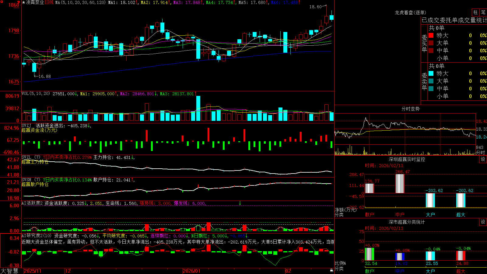The image size is (487, 274).
Task: Click the 平均研究度: -0.065 value
Action: point(124,236)
